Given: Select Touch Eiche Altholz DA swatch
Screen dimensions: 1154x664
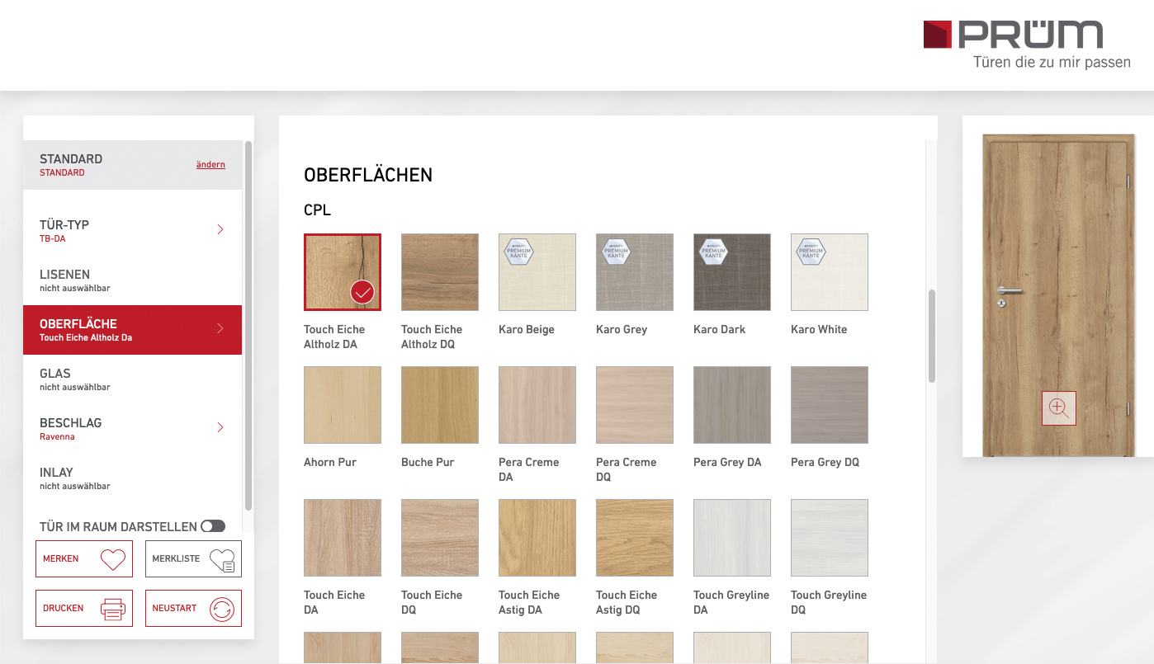Looking at the screenshot, I should pos(343,272).
